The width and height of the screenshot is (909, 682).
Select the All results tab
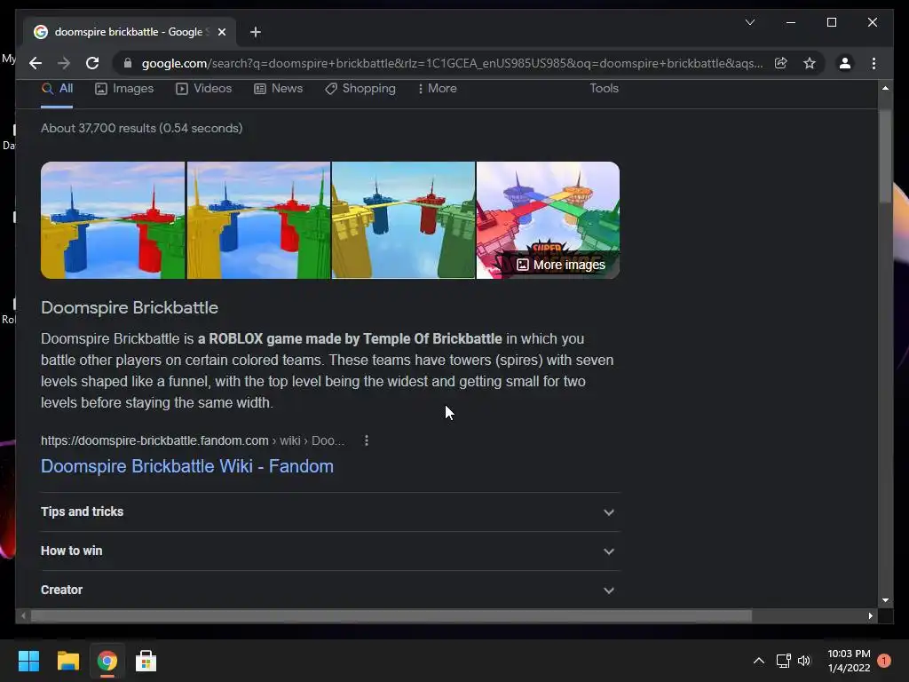[x=57, y=89]
